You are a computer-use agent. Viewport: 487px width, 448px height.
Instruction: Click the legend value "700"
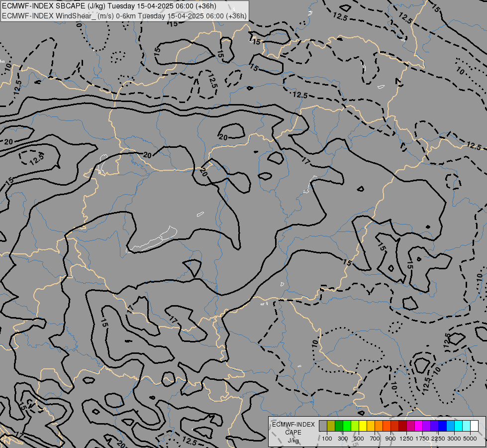click(x=375, y=439)
